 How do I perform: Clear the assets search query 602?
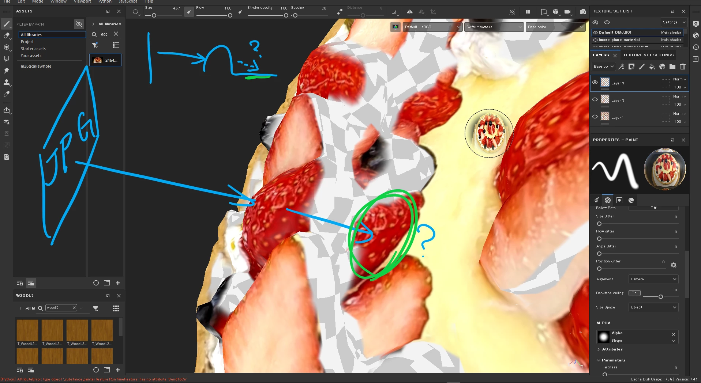coord(116,34)
